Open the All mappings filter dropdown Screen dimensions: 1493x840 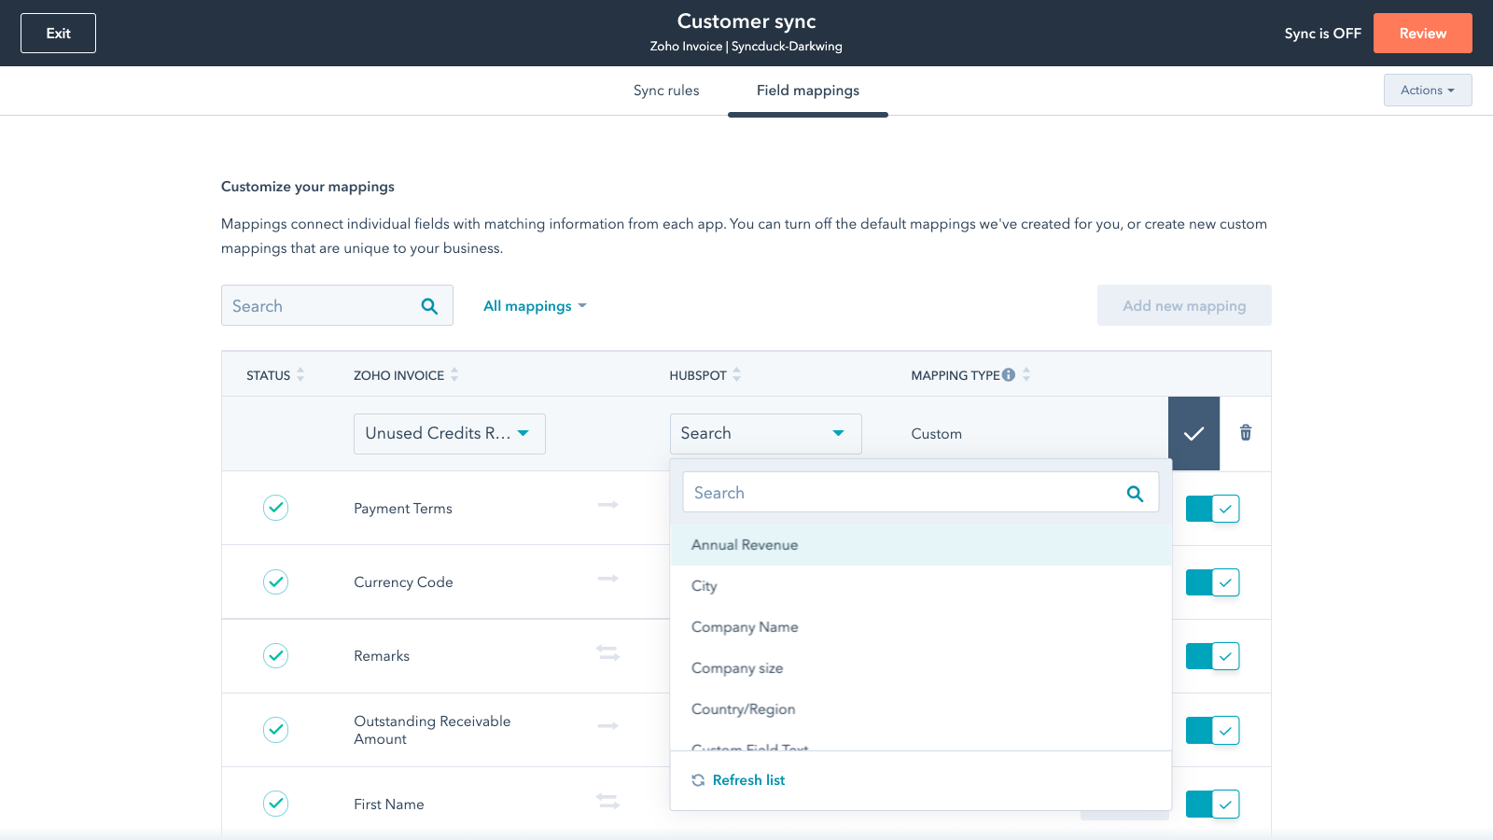pos(535,305)
